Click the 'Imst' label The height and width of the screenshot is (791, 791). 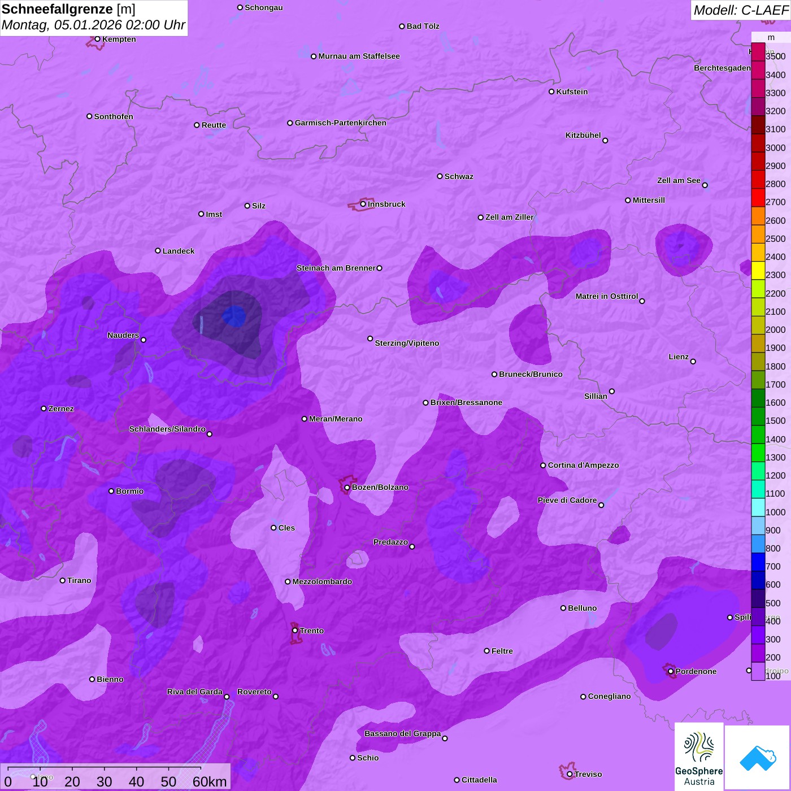click(x=214, y=214)
